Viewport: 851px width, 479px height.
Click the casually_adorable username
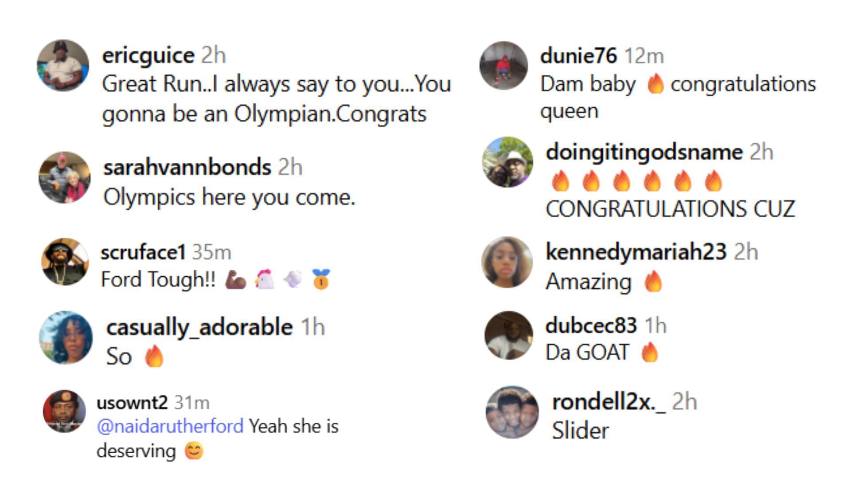pyautogui.click(x=199, y=327)
